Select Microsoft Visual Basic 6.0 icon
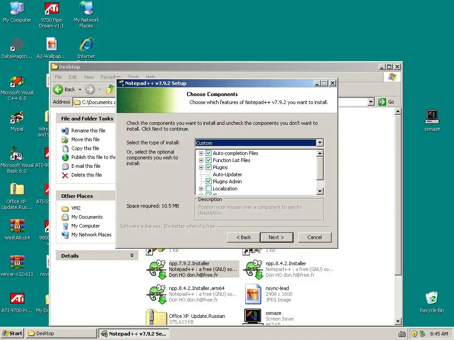This screenshot has width=454, height=340. [17, 160]
